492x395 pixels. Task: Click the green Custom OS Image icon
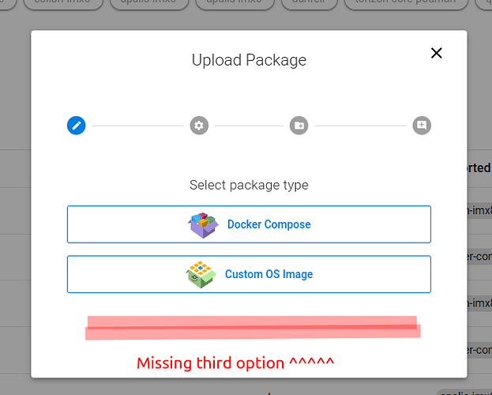[201, 274]
